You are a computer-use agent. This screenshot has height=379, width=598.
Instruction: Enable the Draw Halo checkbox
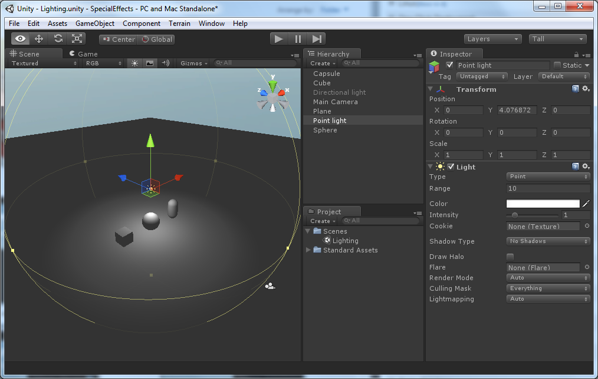click(510, 257)
